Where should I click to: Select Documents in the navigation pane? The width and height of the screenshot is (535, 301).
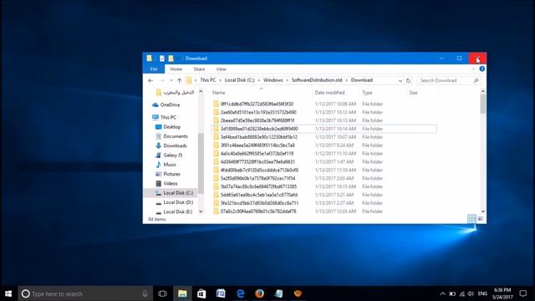tap(176, 136)
